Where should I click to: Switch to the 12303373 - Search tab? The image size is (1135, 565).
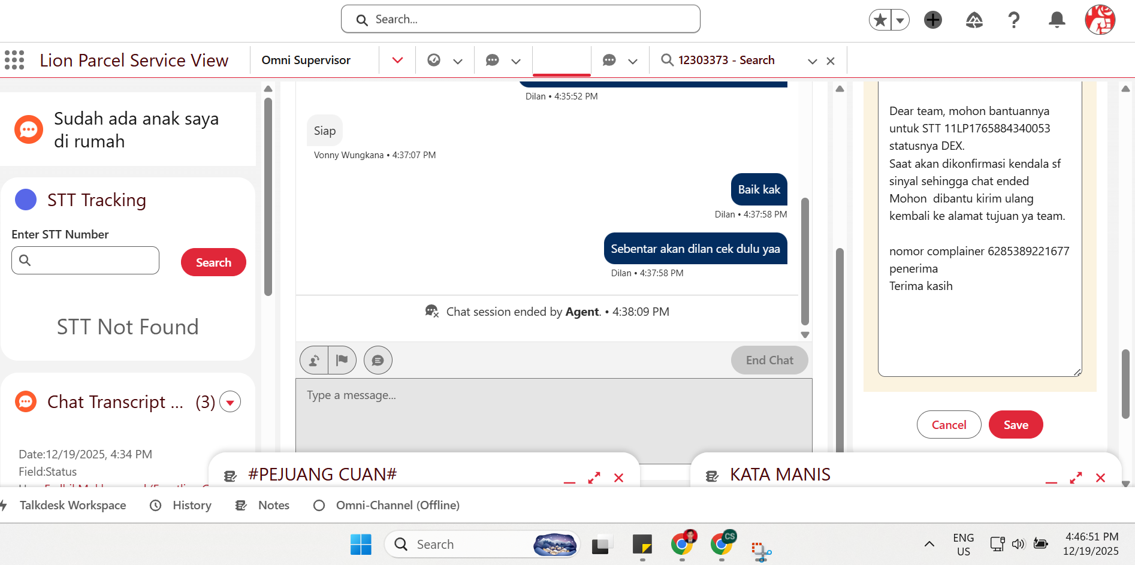pyautogui.click(x=726, y=60)
